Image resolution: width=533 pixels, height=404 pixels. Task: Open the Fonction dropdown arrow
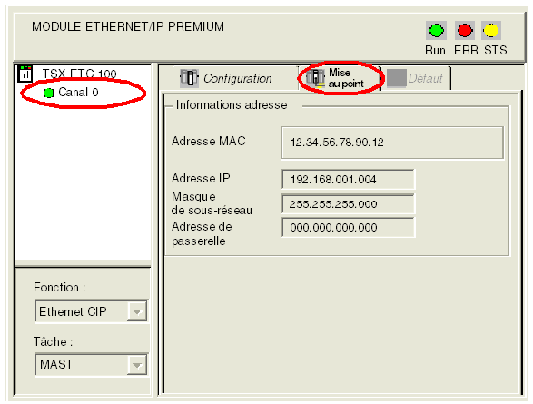pos(137,311)
